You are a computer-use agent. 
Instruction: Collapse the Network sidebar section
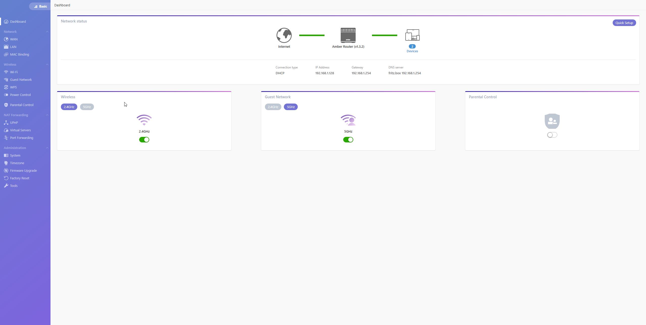coord(47,32)
